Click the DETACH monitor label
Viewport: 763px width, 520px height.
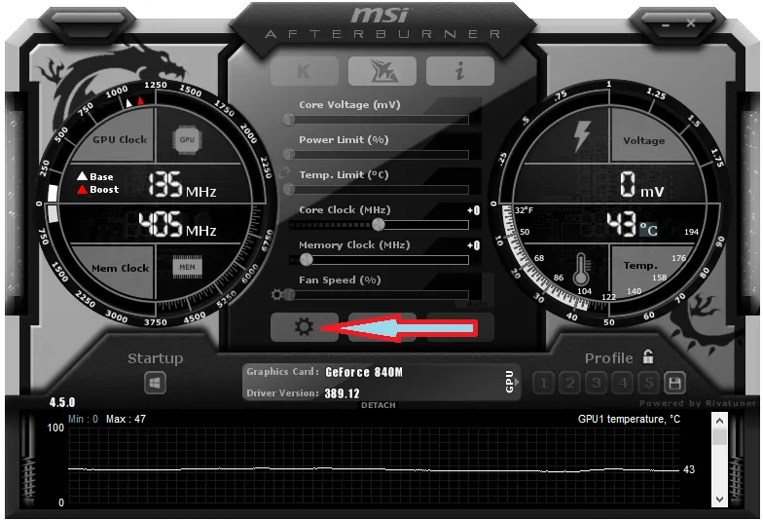click(x=378, y=405)
